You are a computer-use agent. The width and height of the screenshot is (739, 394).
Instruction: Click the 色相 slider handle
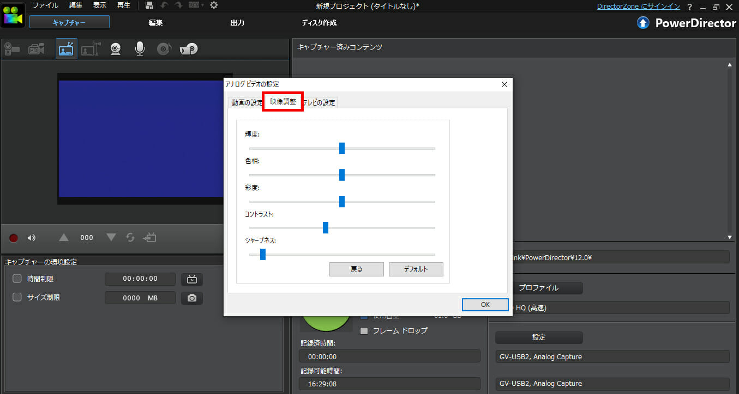point(342,175)
